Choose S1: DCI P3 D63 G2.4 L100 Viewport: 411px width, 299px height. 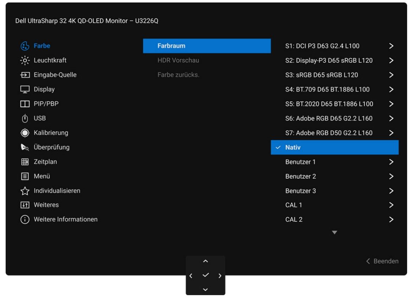(x=322, y=46)
